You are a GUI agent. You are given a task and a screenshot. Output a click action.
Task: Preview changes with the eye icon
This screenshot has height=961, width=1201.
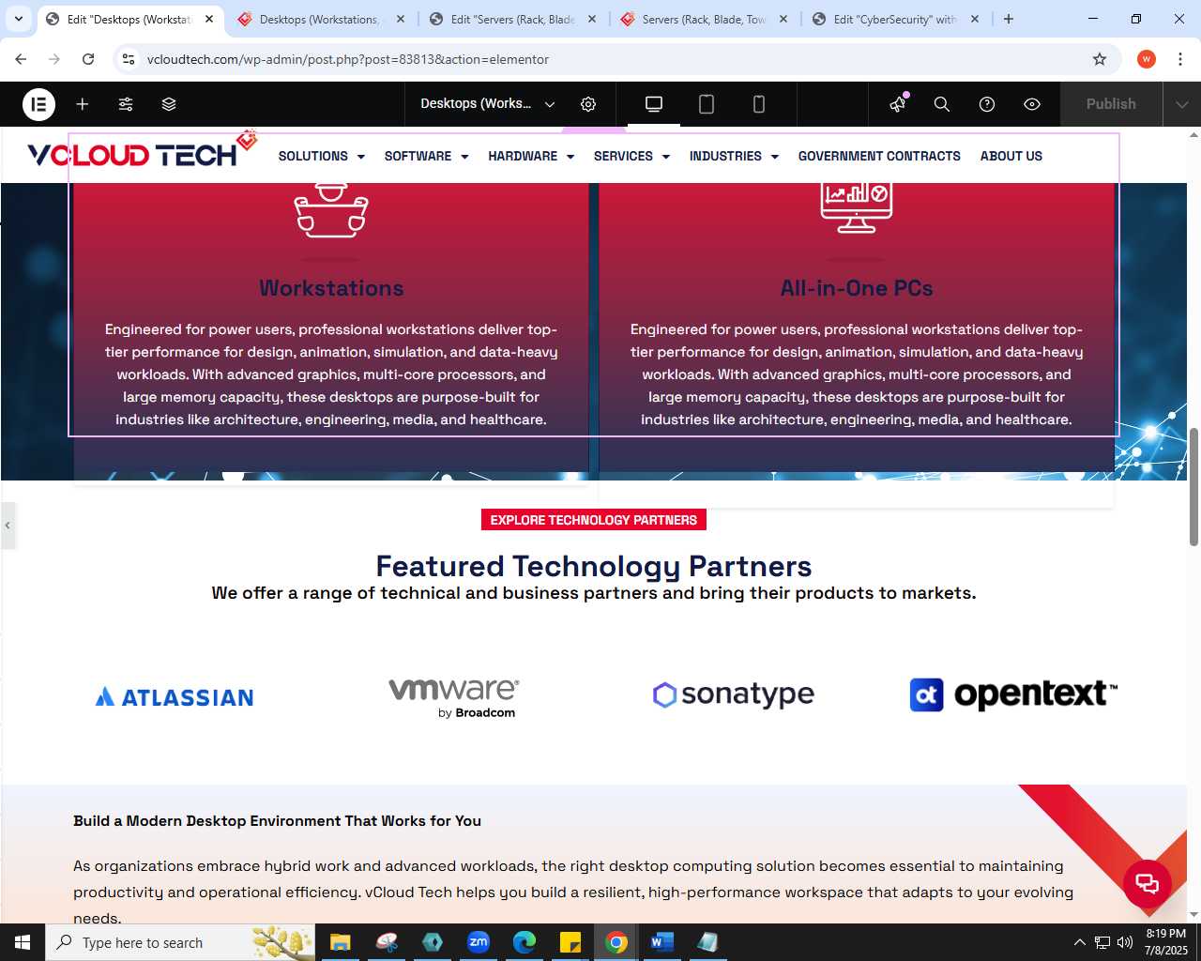[x=1032, y=104]
